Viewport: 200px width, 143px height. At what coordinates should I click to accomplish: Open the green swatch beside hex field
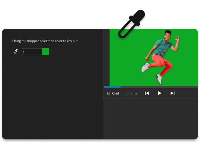coord(45,52)
